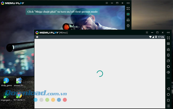Collapse sidebar arrows in MEmu1 window
Image resolution: width=173 pixels, height=109 pixels.
click(168, 33)
